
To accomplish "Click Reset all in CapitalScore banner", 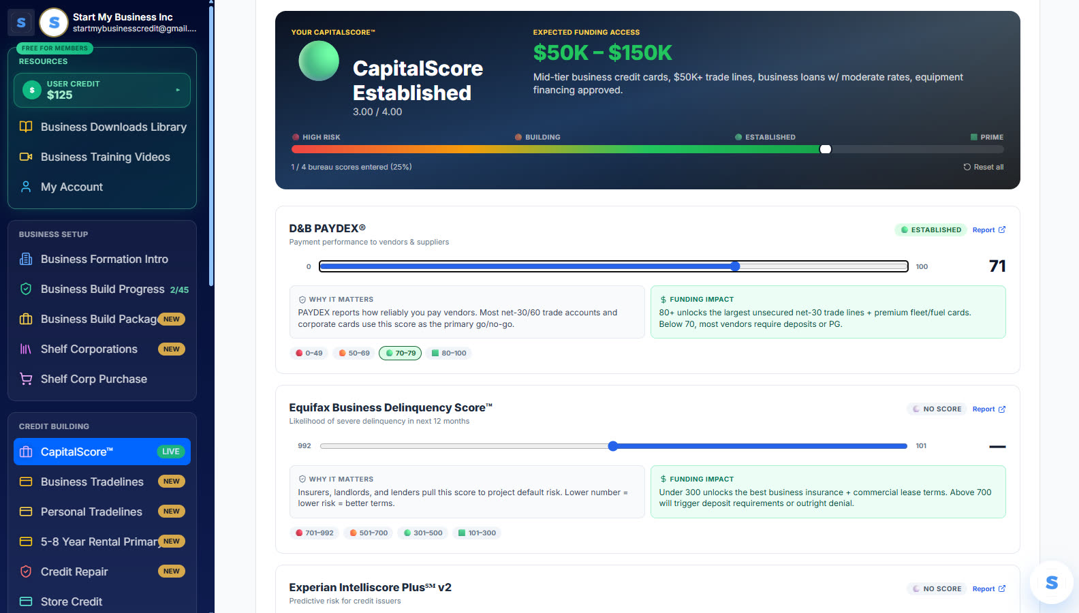I will point(984,167).
